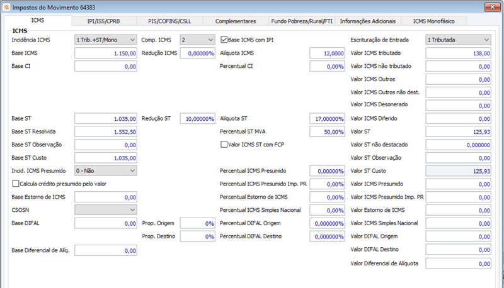This screenshot has width=504, height=288.
Task: Click the Valor ICMS tributado field
Action: tap(459, 53)
